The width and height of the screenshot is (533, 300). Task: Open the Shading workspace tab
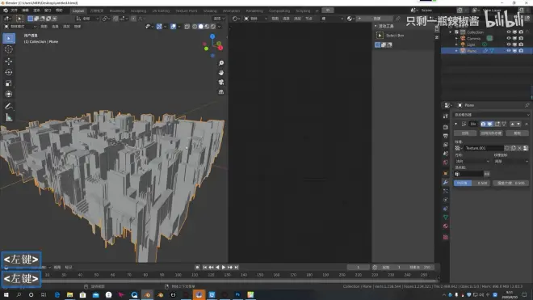tap(210, 11)
